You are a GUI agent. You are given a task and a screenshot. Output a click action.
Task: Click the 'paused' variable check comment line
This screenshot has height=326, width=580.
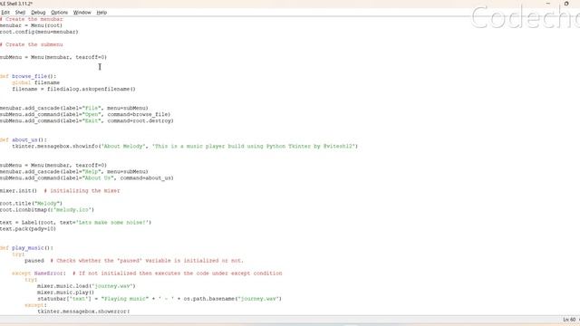coord(134,261)
